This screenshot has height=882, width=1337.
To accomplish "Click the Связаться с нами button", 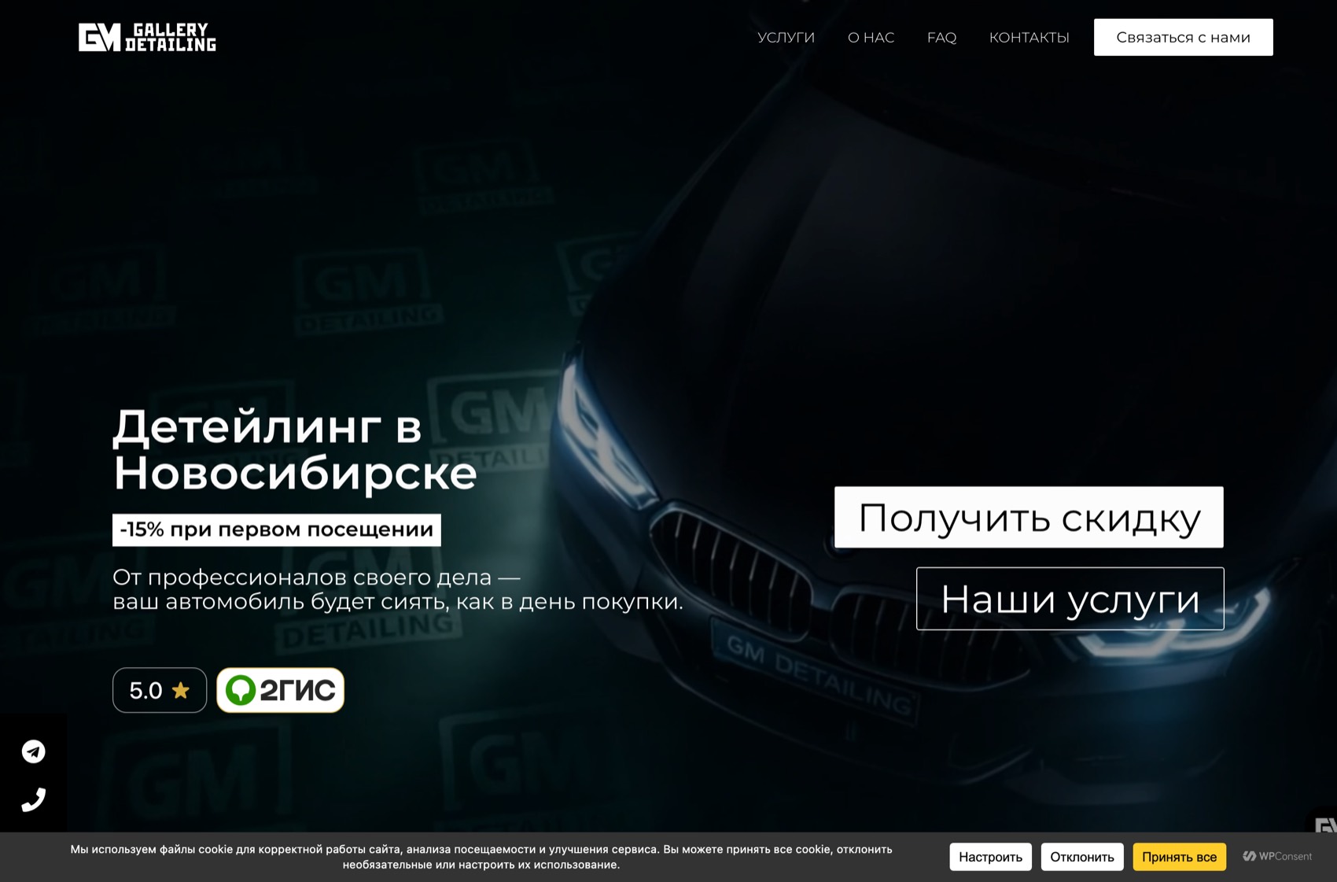I will click(1183, 37).
